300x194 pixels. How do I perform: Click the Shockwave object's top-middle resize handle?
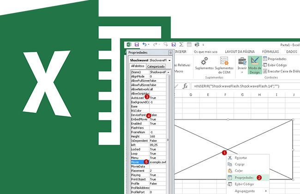(228, 120)
